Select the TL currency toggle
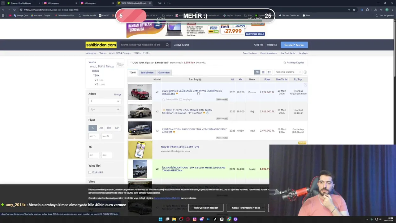Image resolution: width=396 pixels, height=223 pixels. tap(93, 128)
